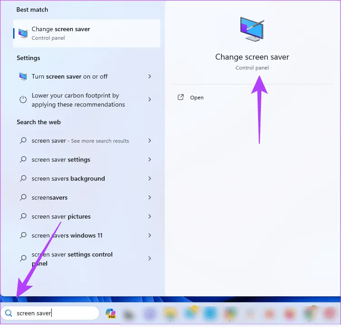Expand the chevron beside screen saver settings
The width and height of the screenshot is (341, 327).
click(x=149, y=159)
